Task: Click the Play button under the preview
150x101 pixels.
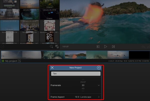Action: point(105,47)
